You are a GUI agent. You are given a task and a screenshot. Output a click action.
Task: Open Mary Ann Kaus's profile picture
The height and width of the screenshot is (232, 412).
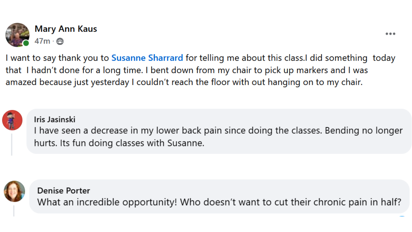(17, 34)
